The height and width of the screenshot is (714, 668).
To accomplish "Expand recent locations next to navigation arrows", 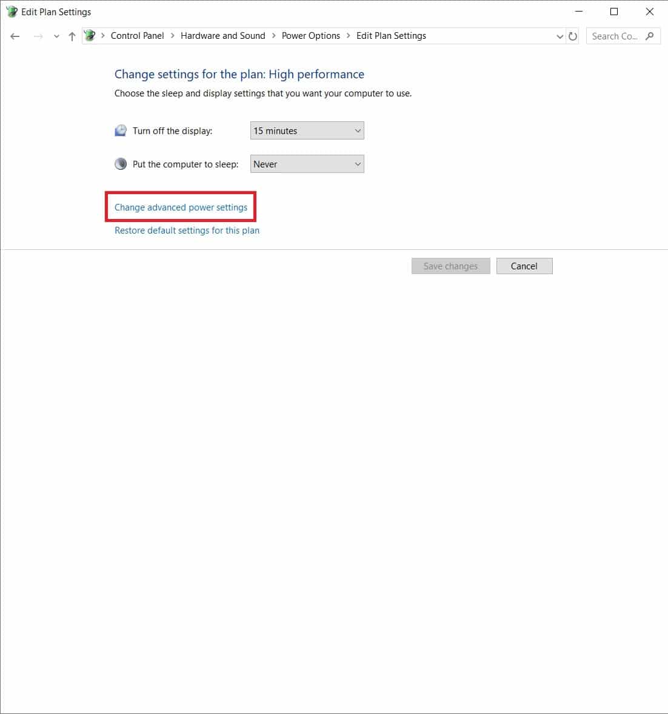I will coord(56,36).
